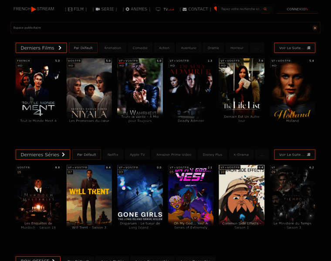This screenshot has width=331, height=261.
Task: Select the Aventure film filter
Action: (x=189, y=48)
